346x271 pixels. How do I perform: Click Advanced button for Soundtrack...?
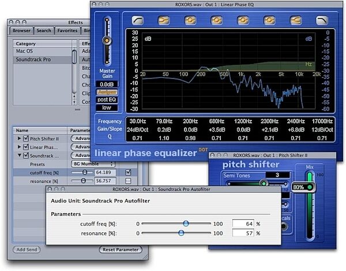(81, 155)
